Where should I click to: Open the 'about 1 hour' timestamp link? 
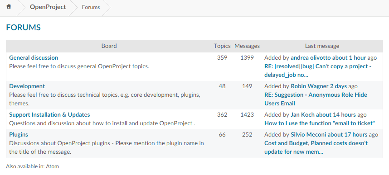(x=349, y=58)
